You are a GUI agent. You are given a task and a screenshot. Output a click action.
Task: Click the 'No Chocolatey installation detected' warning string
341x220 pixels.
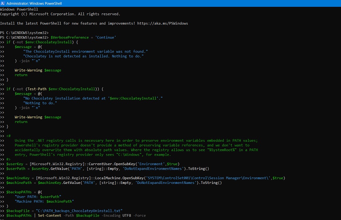point(94,98)
